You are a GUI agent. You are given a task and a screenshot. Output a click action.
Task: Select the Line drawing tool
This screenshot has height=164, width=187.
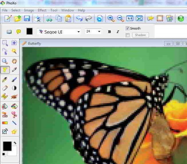pos(14,123)
